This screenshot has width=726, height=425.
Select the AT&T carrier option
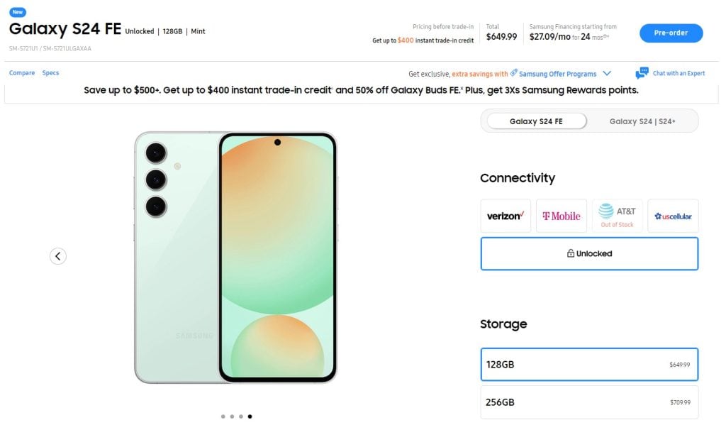point(618,216)
